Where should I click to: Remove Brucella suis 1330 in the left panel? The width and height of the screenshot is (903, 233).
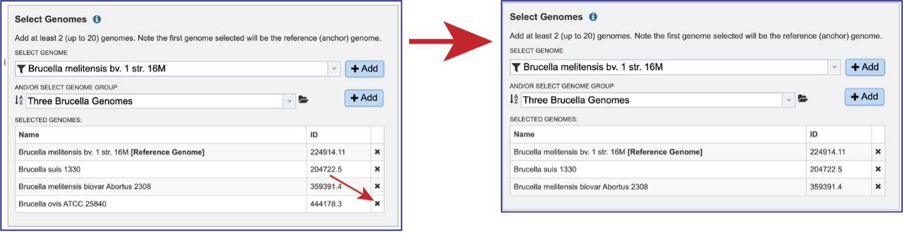(377, 169)
